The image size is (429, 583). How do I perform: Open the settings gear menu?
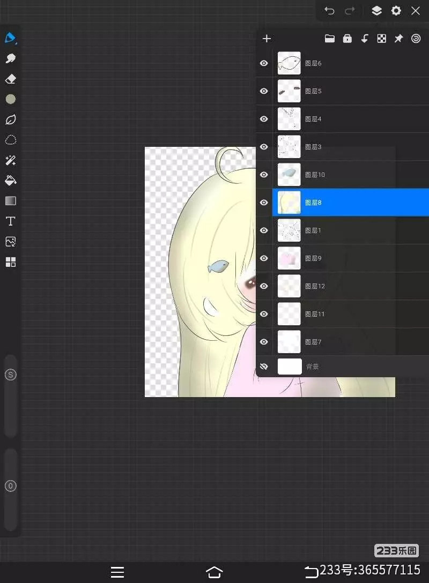coord(396,11)
